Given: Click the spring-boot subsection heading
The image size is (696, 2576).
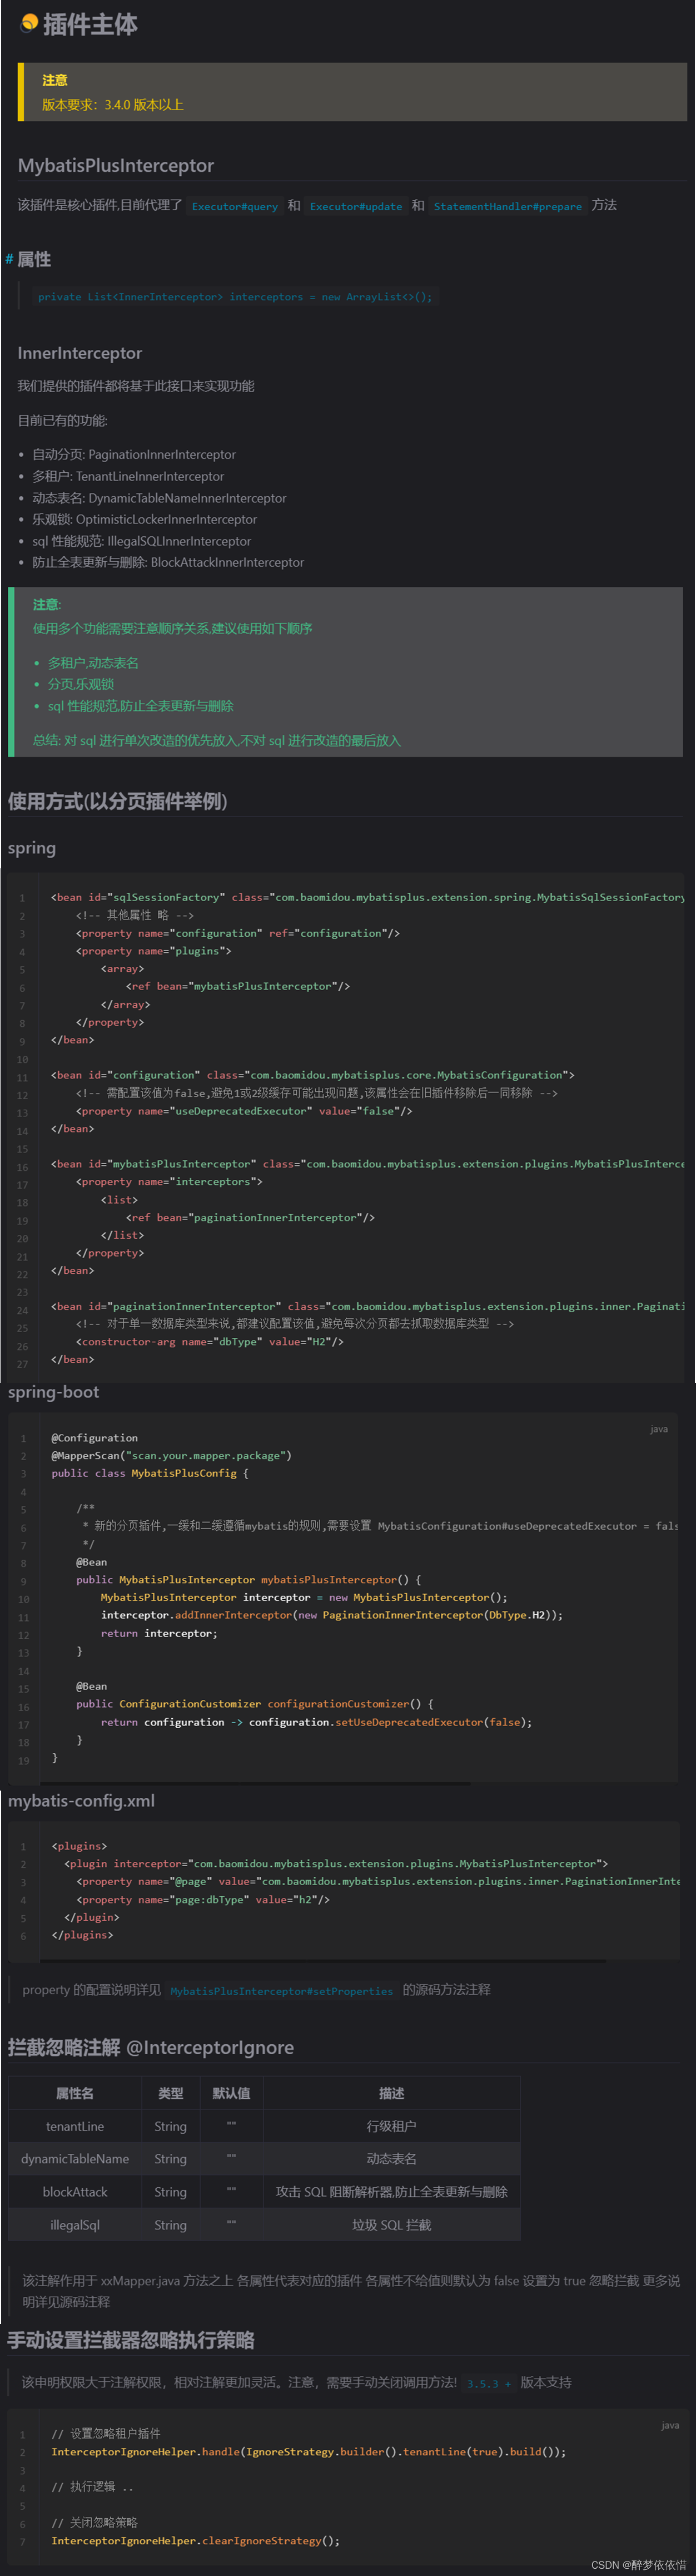Looking at the screenshot, I should coord(54,1392).
